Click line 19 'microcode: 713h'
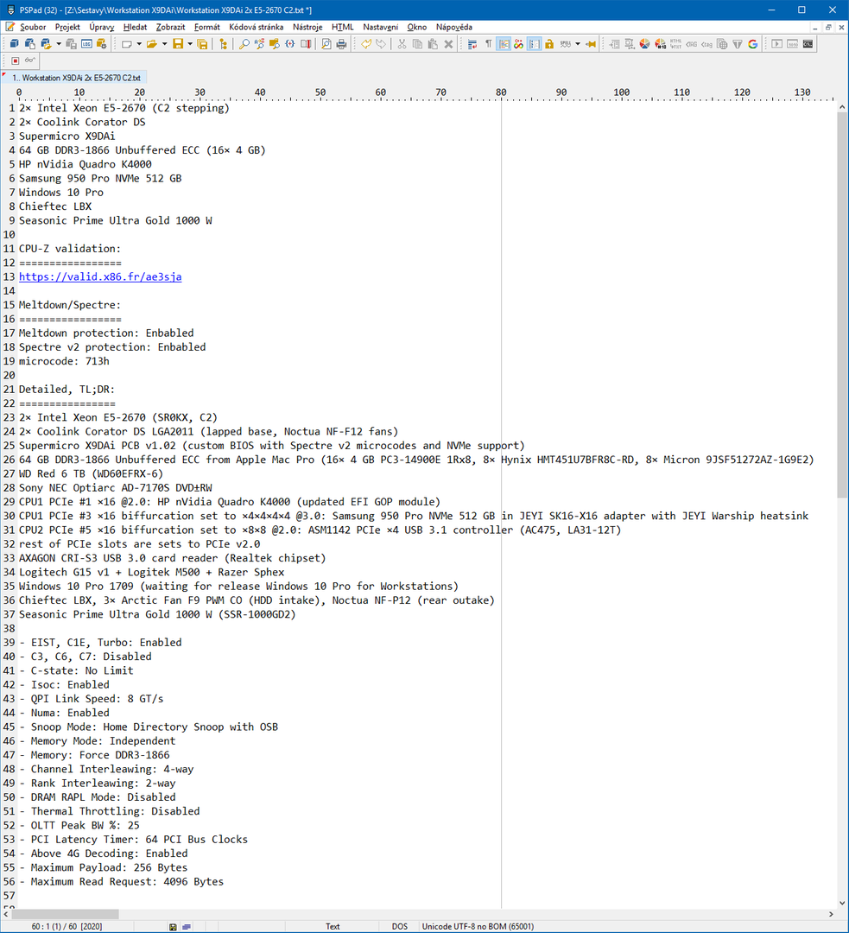Viewport: 849px width, 933px height. [64, 361]
